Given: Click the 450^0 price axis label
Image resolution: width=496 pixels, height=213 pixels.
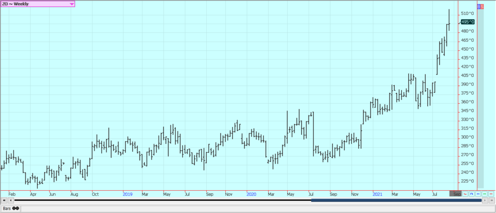Looking at the screenshot, I should coord(467,49).
